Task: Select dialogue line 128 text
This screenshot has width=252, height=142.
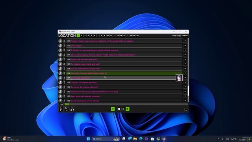Action: point(84,82)
